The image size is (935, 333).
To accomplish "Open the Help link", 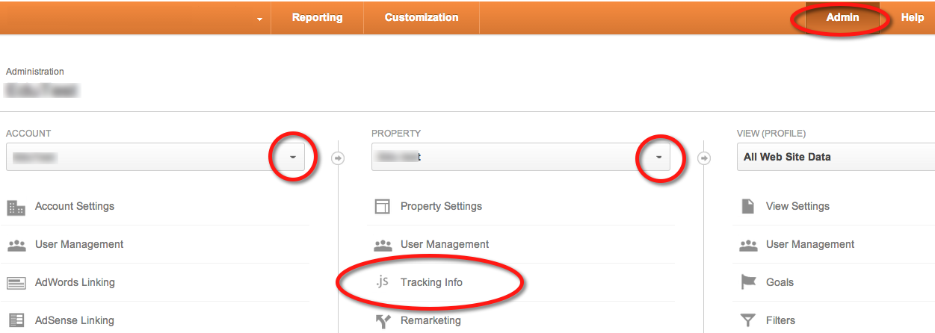I will coord(913,17).
